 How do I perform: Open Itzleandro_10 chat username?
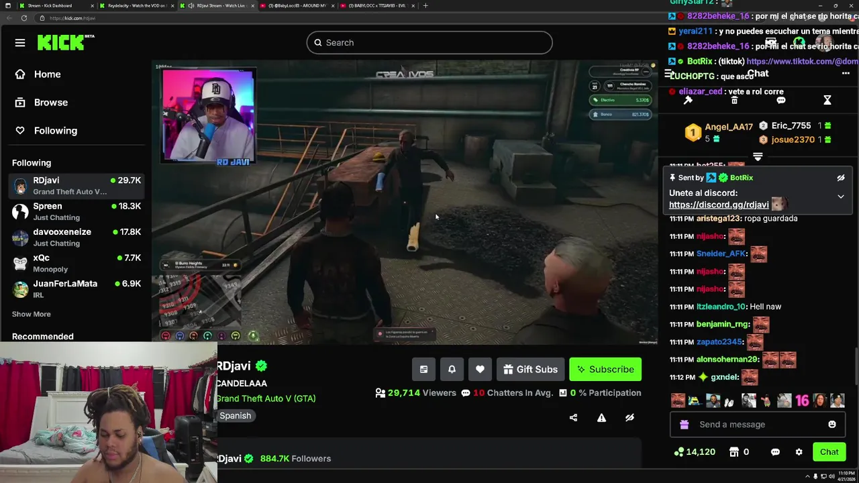pyautogui.click(x=721, y=307)
